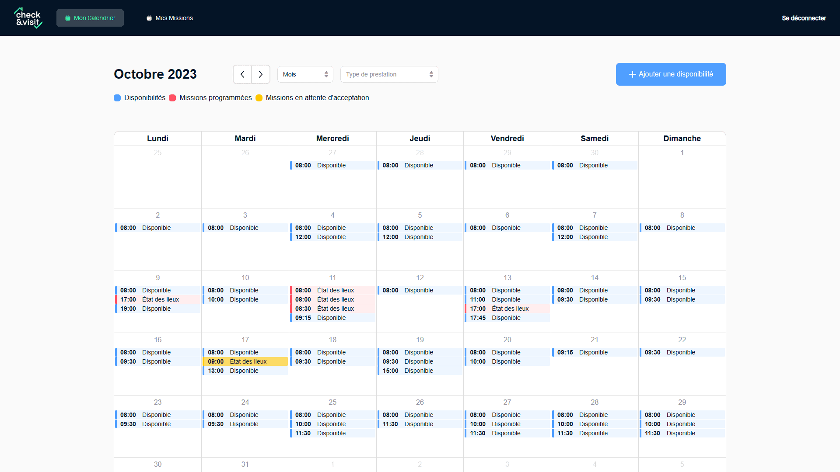Open 08:30 État des lieux on the 11th
840x472 pixels.
coord(332,309)
